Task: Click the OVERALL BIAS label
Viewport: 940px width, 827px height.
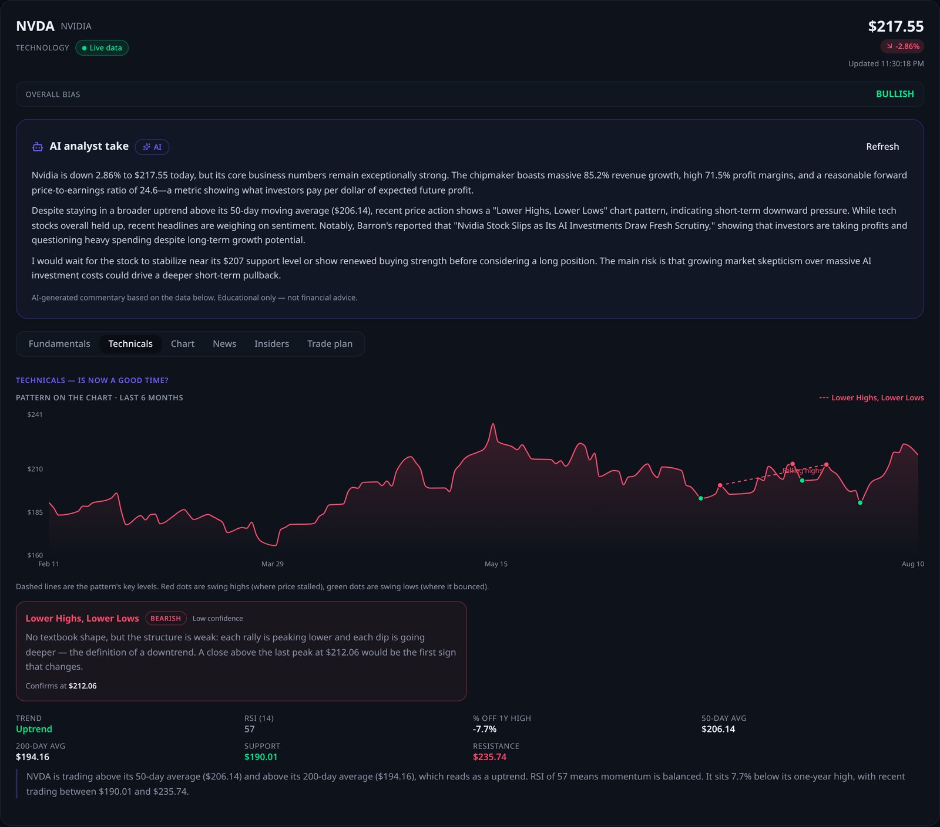Action: click(x=53, y=94)
